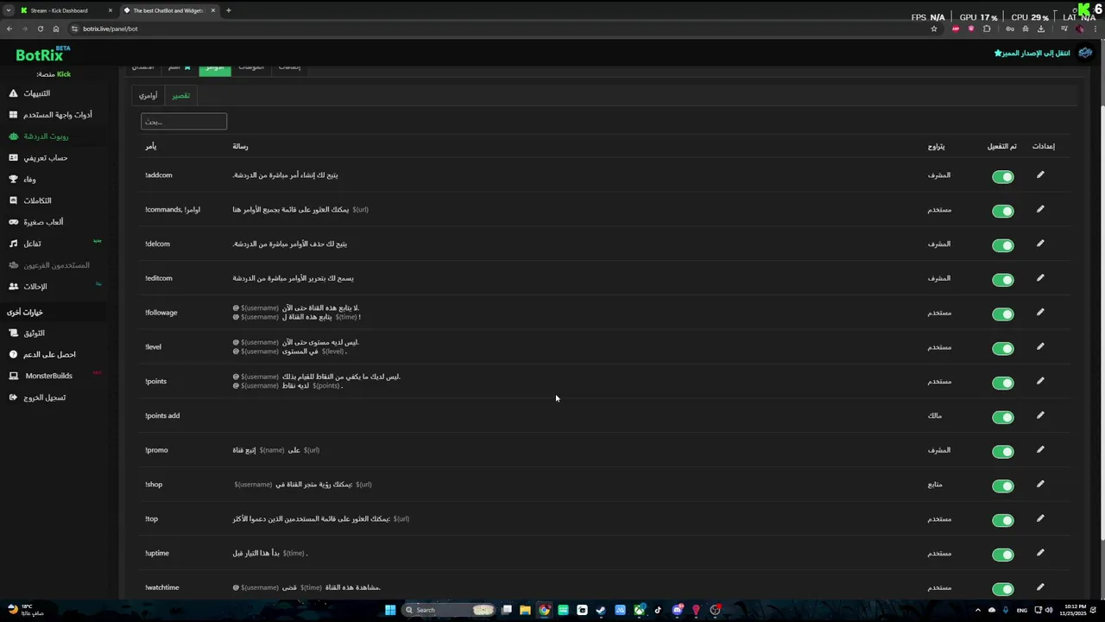Click the loyalty trophy icon in sidebar
This screenshot has height=622, width=1105.
pyautogui.click(x=13, y=179)
